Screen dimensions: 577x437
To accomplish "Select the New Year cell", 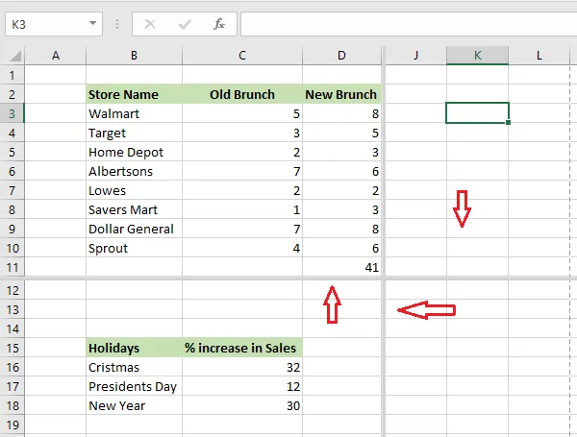I will click(x=134, y=405).
